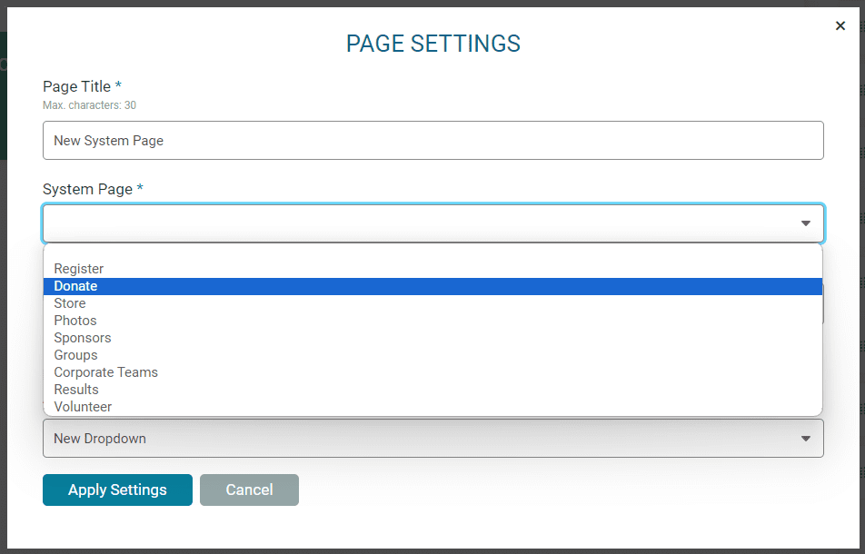
Task: Click the System Page field label
Action: pyautogui.click(x=88, y=189)
